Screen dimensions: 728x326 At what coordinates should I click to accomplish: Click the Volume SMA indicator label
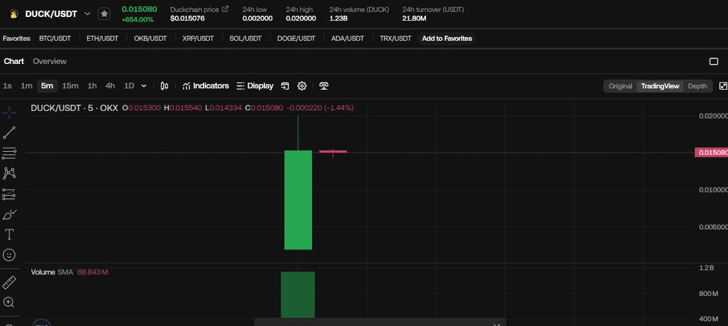point(52,271)
